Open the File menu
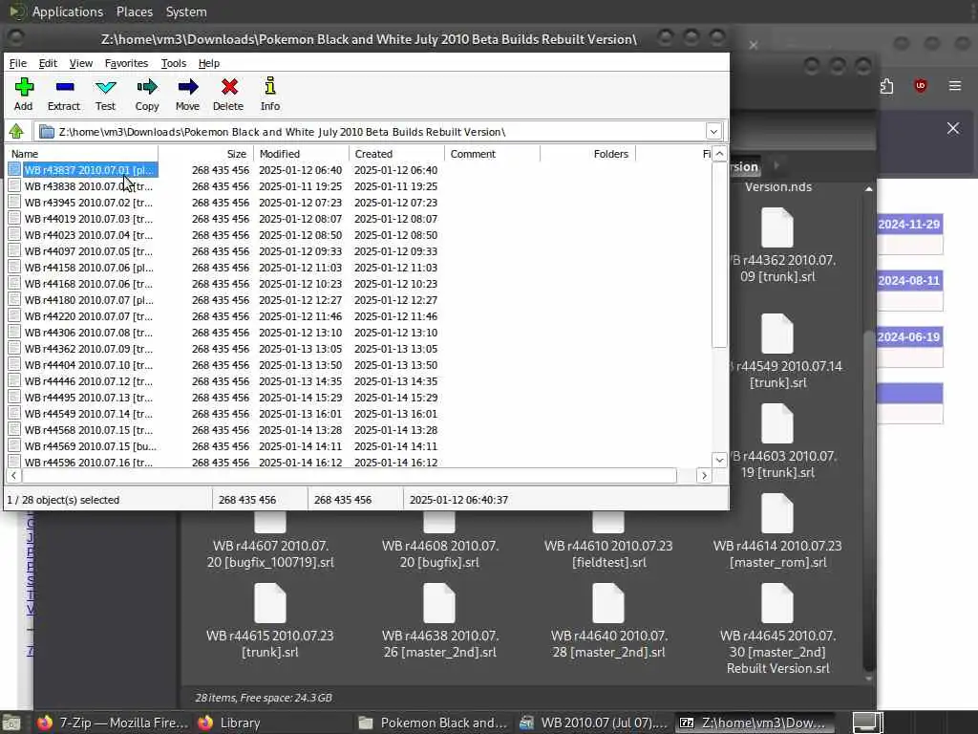This screenshot has height=734, width=978. [17, 63]
